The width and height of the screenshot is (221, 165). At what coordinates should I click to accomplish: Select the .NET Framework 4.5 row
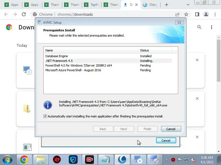tap(108, 61)
